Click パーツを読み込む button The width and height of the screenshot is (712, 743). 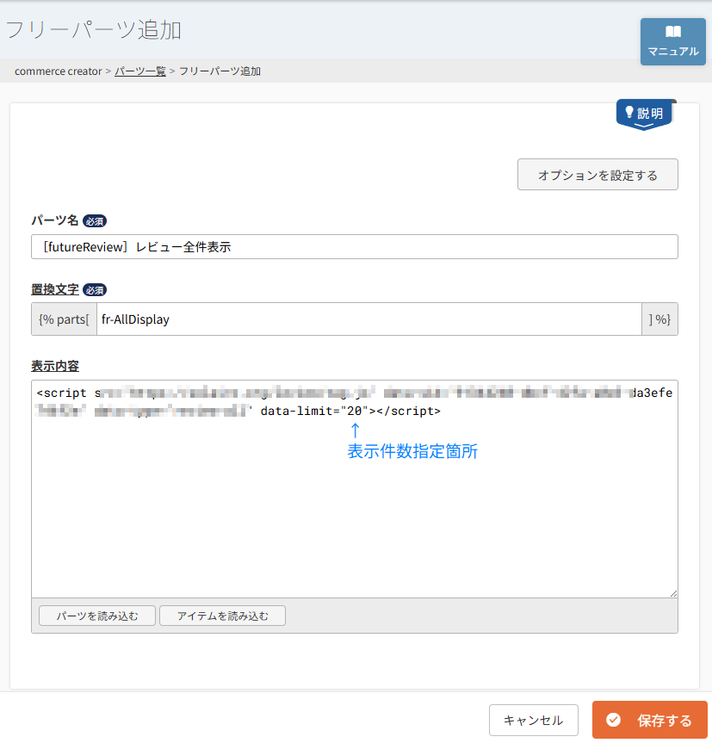pyautogui.click(x=97, y=616)
